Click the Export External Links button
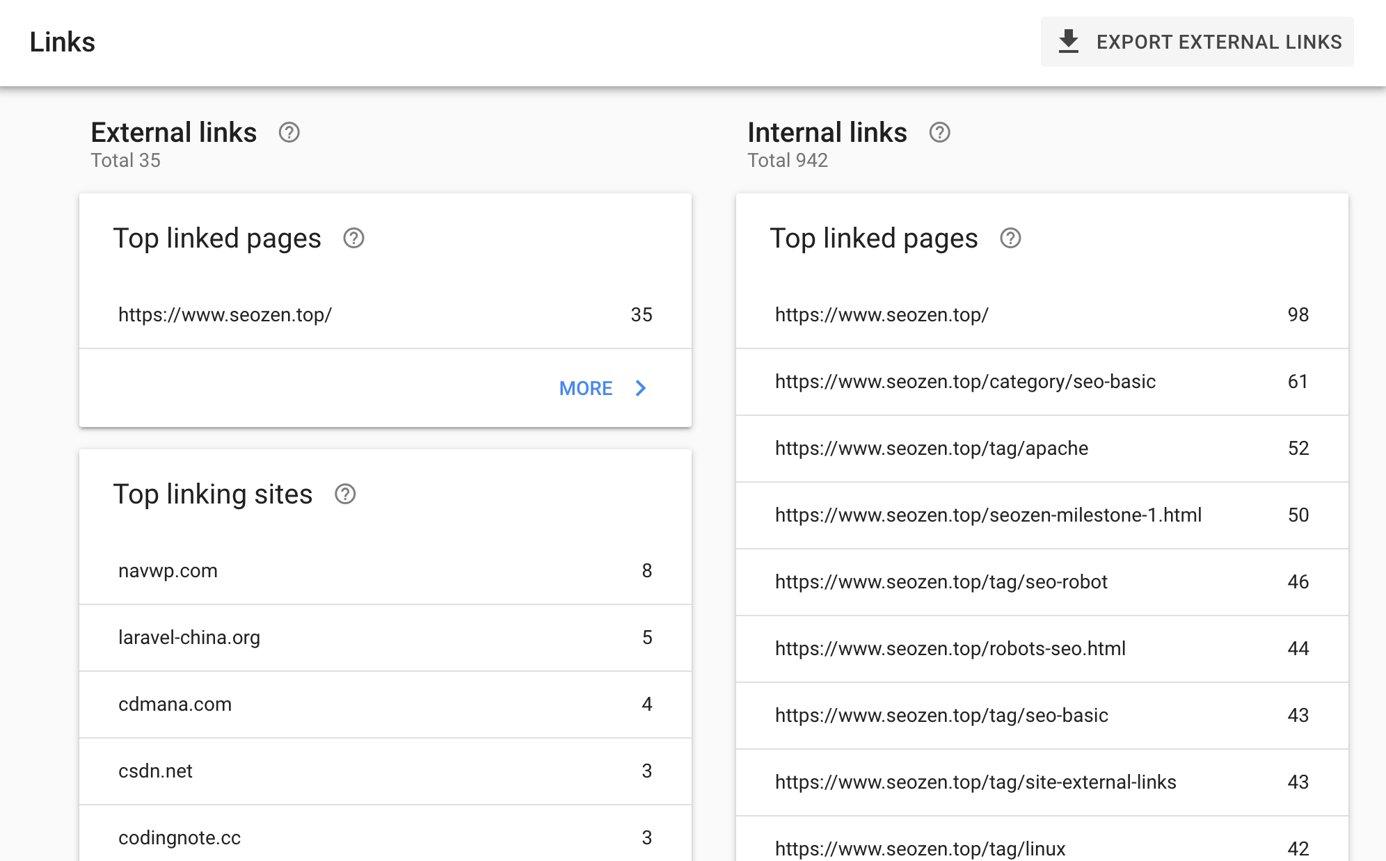This screenshot has height=861, width=1386. point(1197,42)
